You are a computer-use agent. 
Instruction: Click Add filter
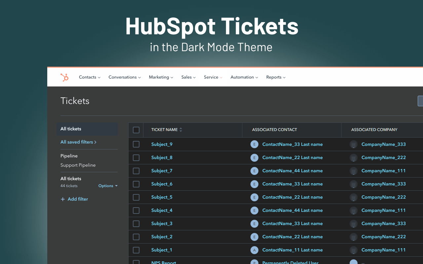click(74, 199)
